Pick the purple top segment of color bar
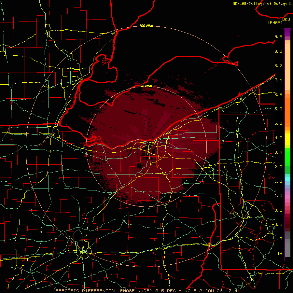 click(287, 33)
